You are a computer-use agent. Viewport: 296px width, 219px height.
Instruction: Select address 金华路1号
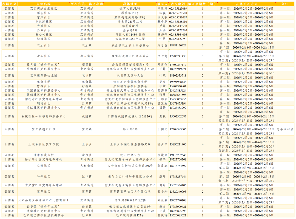[130, 30]
